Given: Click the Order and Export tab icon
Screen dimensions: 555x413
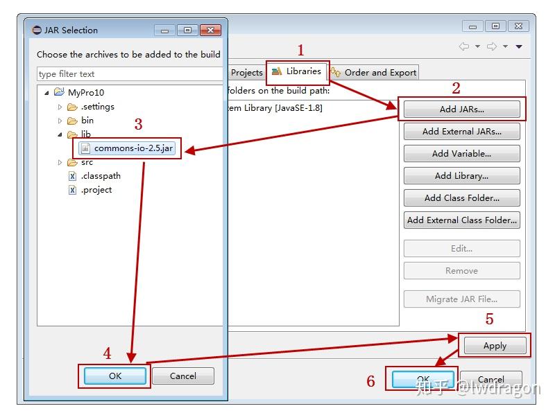Looking at the screenshot, I should 336,72.
